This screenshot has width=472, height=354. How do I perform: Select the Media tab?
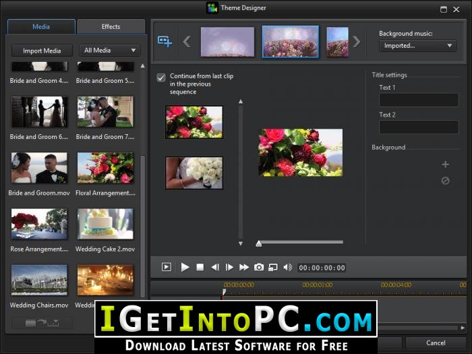41,27
